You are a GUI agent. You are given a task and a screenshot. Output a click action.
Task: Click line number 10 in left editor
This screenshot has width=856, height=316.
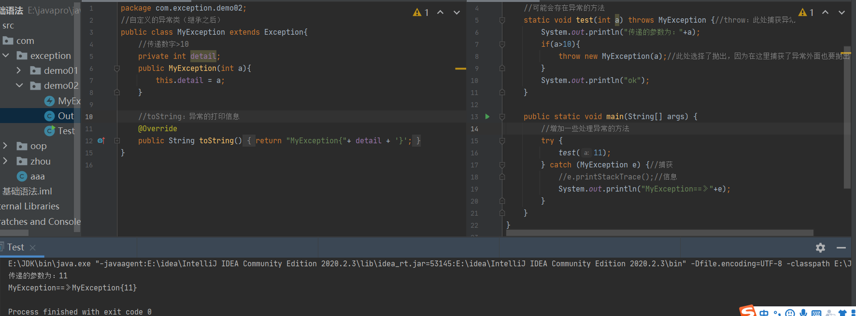pos(89,116)
